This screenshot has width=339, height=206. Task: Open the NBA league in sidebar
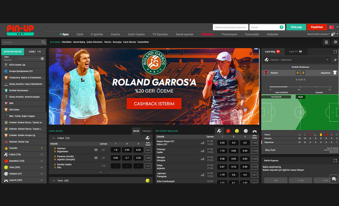click(23, 103)
